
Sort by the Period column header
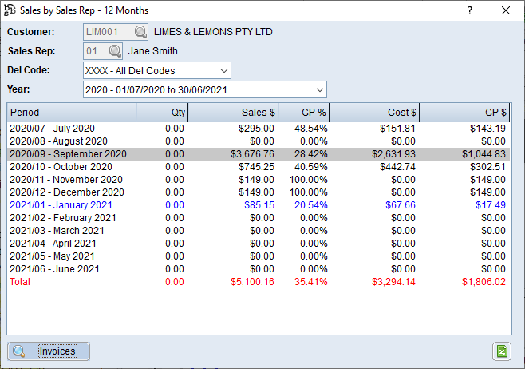[x=72, y=113]
